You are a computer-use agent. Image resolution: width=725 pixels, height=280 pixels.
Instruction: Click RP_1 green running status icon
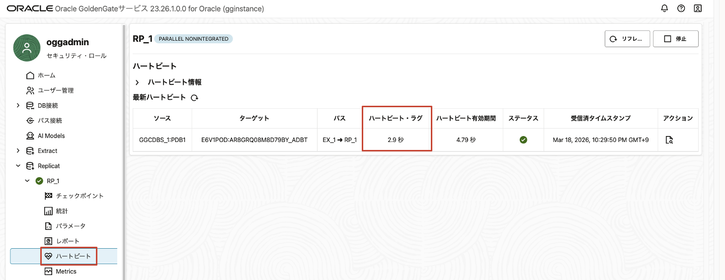click(x=39, y=181)
